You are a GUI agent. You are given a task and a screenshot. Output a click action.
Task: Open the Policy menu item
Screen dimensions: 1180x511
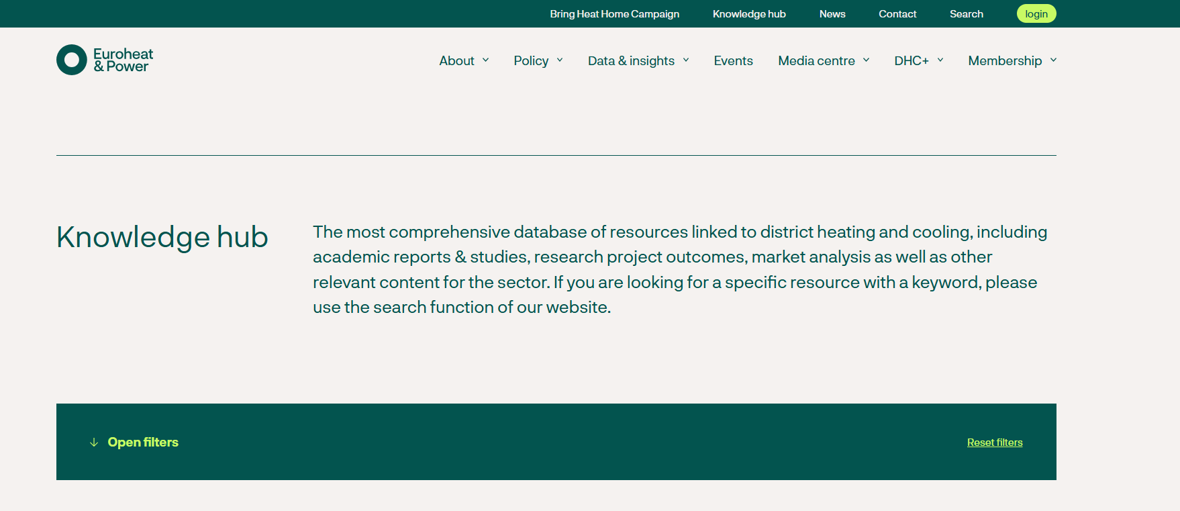(x=531, y=60)
